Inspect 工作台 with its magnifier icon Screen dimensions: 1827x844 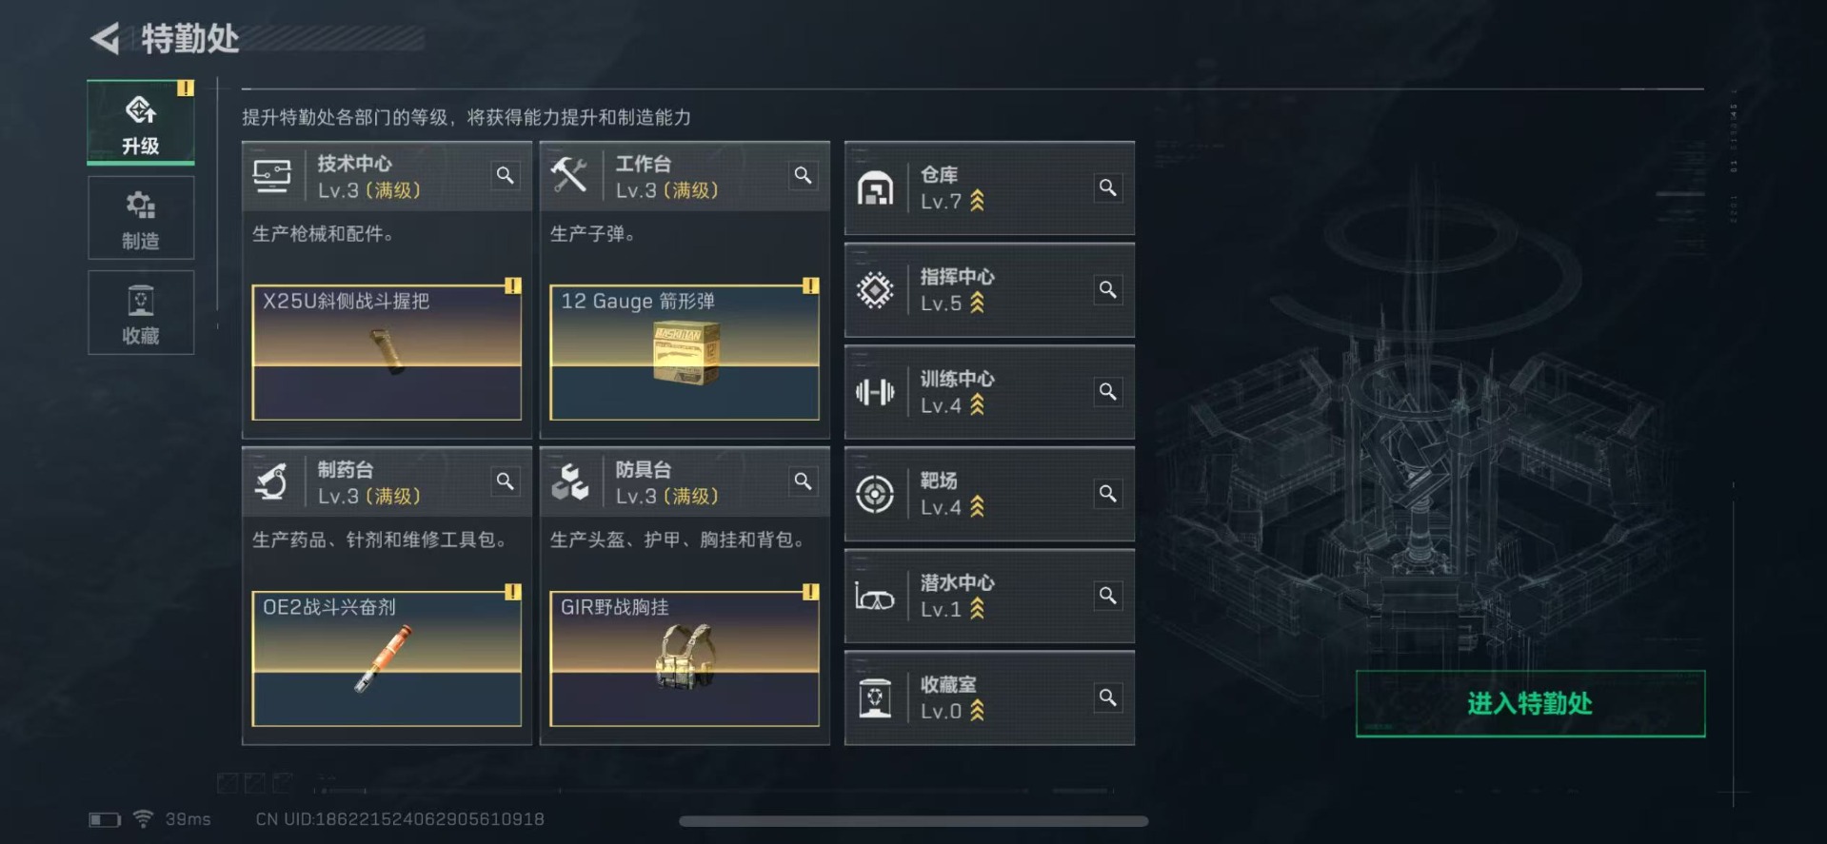pyautogui.click(x=804, y=175)
